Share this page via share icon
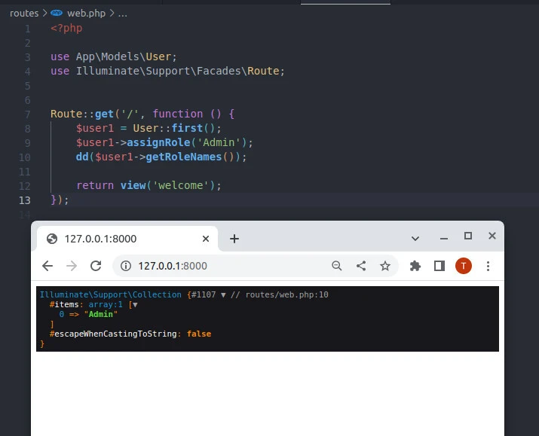 pyautogui.click(x=361, y=266)
